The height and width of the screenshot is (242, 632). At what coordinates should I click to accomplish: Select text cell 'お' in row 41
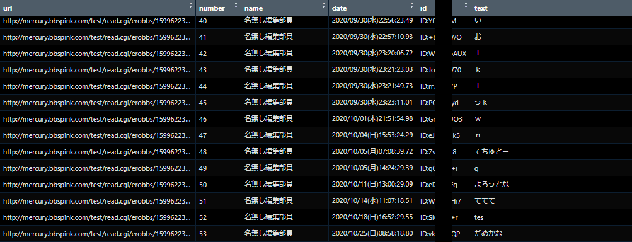[x=551, y=37]
